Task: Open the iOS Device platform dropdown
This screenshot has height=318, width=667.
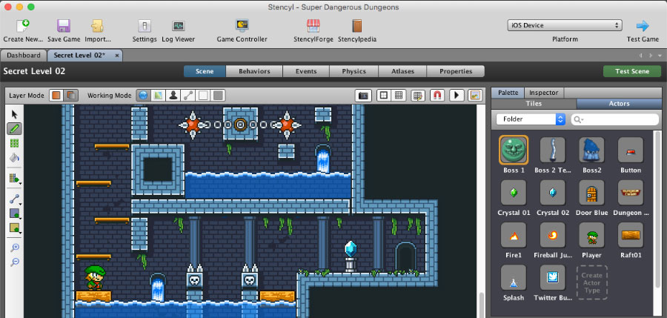Action: (565, 25)
